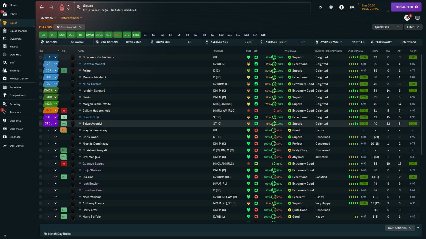Screen dimensions: 426x239
Task: Click the back navigation arrow
Action: point(42,7)
